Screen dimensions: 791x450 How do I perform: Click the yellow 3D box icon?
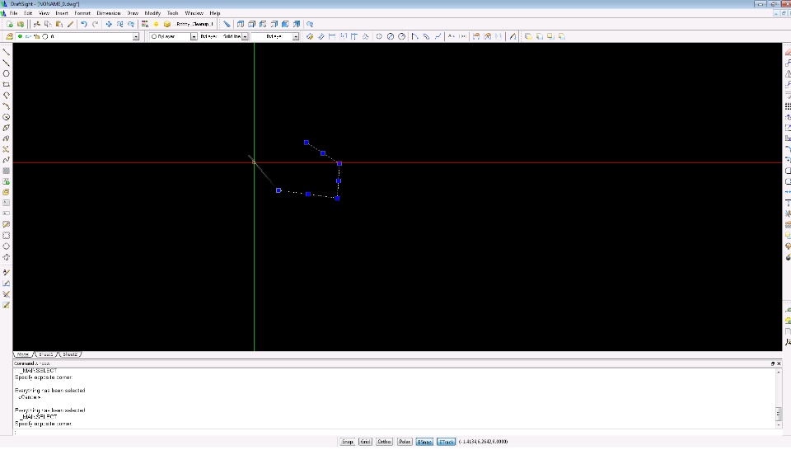tap(167, 24)
